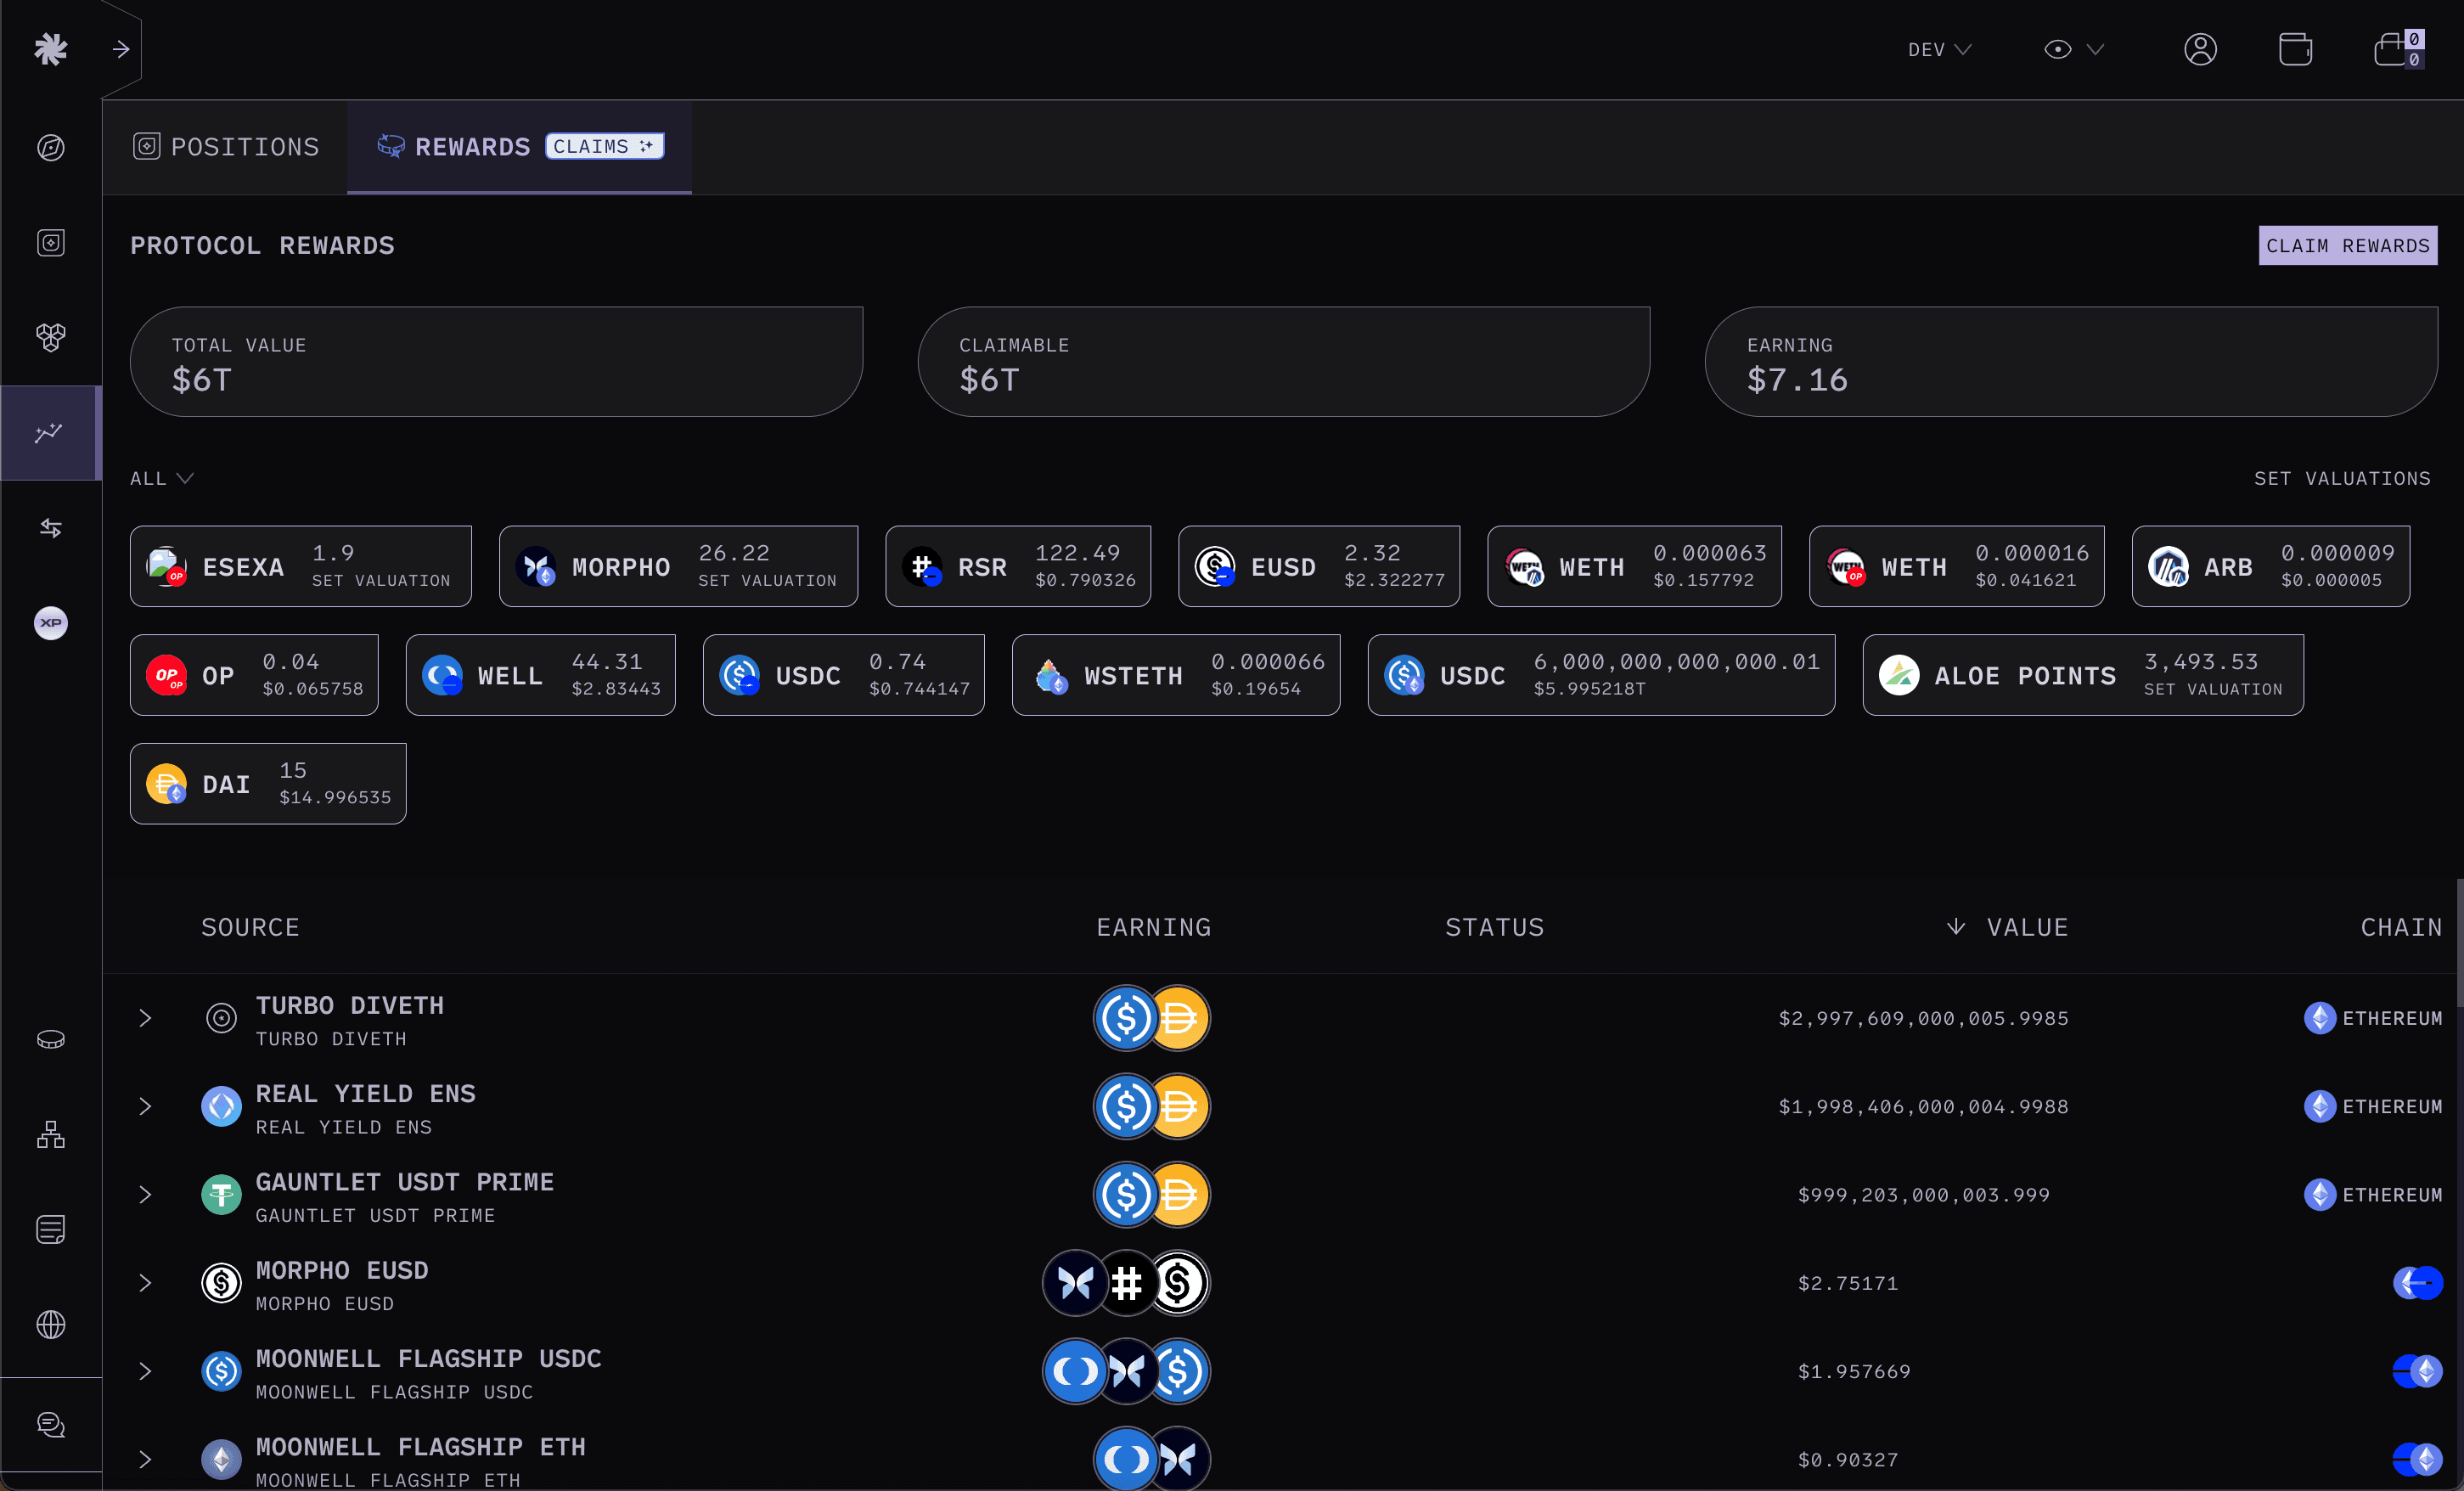Click the WELL token icon
The width and height of the screenshot is (2464, 1491).
click(442, 675)
